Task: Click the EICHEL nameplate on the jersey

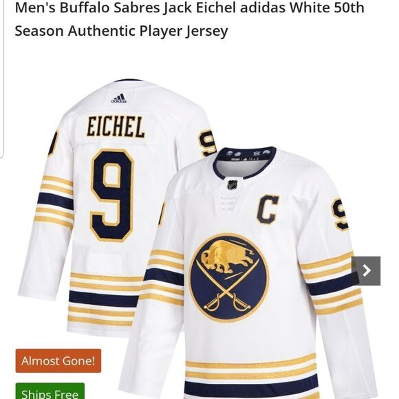Action: coord(116,127)
